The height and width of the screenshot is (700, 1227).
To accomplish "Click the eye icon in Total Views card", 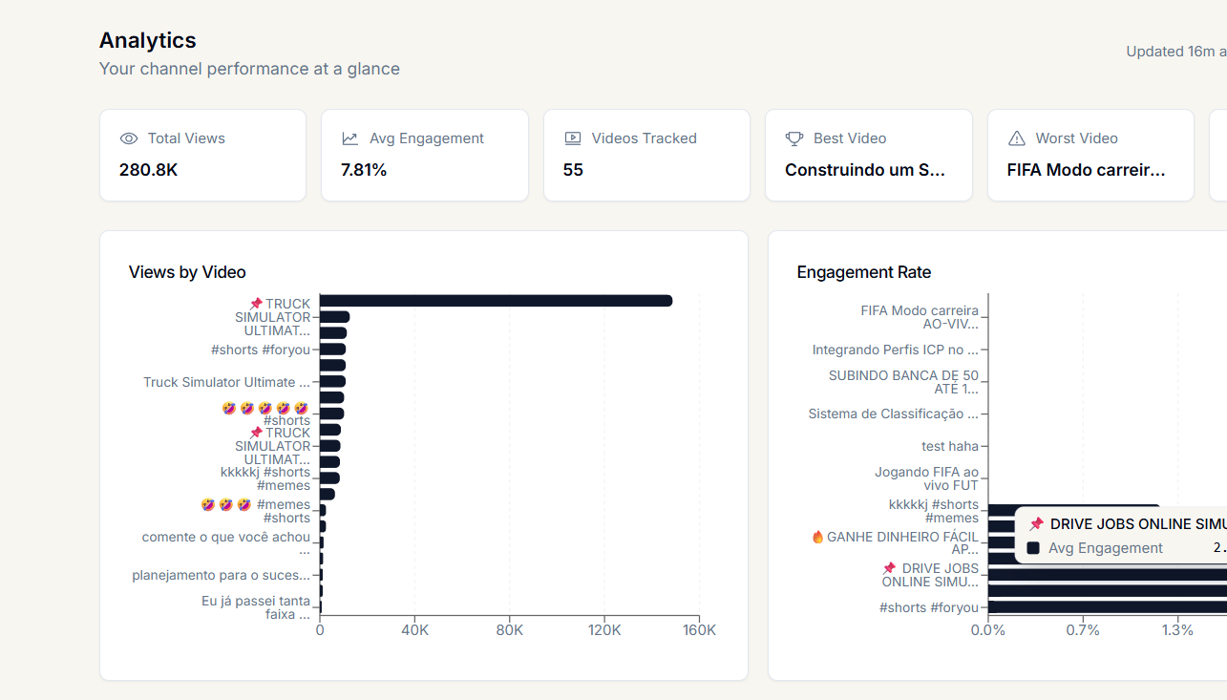I will 129,138.
